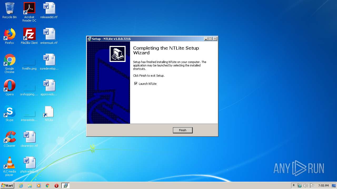Open Internet Explorer from taskbar

pos(21,186)
